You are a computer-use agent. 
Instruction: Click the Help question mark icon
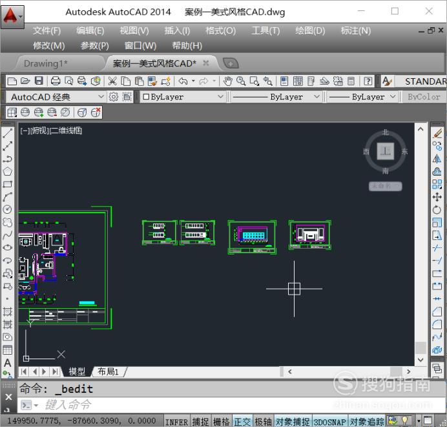pos(368,81)
